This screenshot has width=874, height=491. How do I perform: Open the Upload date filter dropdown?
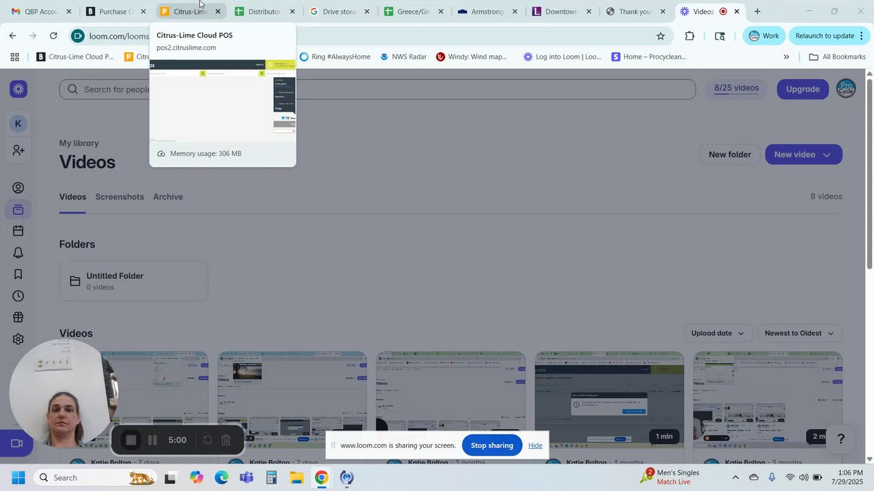pos(717,333)
